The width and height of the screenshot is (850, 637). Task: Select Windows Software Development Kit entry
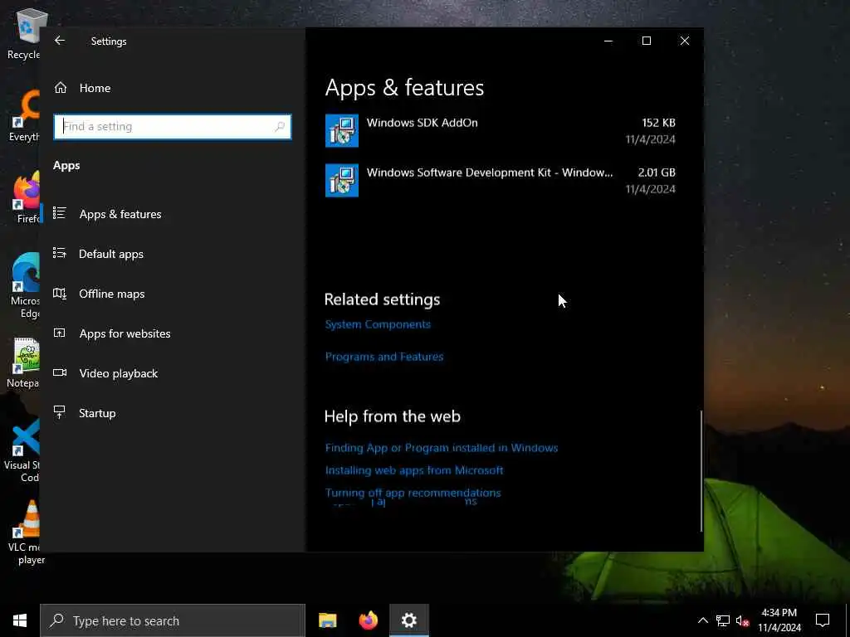coord(501,180)
